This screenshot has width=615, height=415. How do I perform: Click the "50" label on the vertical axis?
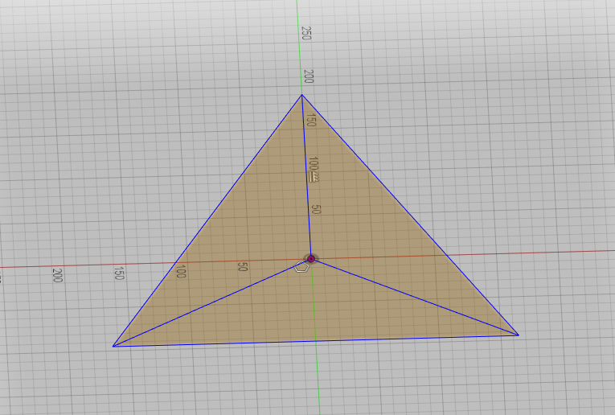[x=316, y=209]
